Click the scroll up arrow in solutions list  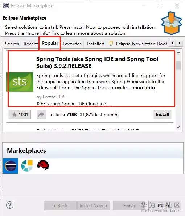[x=178, y=52]
